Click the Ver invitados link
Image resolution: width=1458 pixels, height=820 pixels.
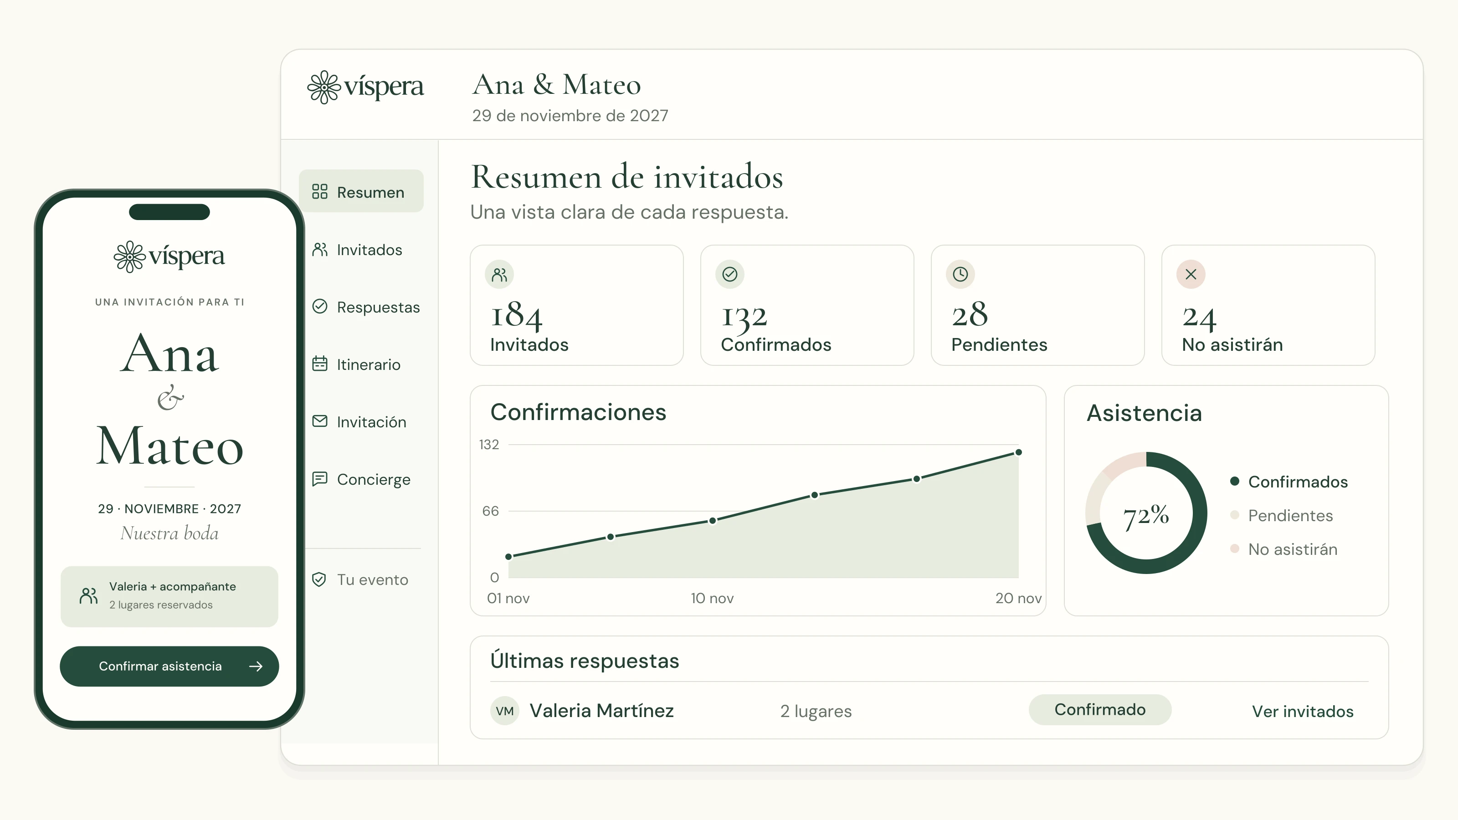click(x=1302, y=711)
